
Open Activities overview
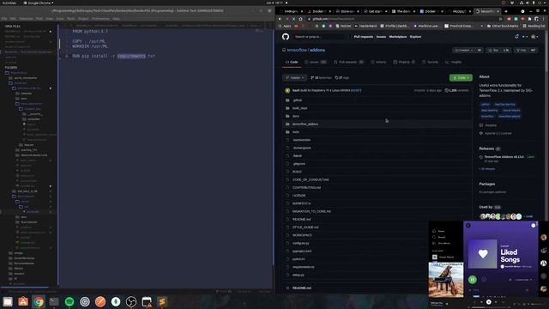pyautogui.click(x=9, y=3)
